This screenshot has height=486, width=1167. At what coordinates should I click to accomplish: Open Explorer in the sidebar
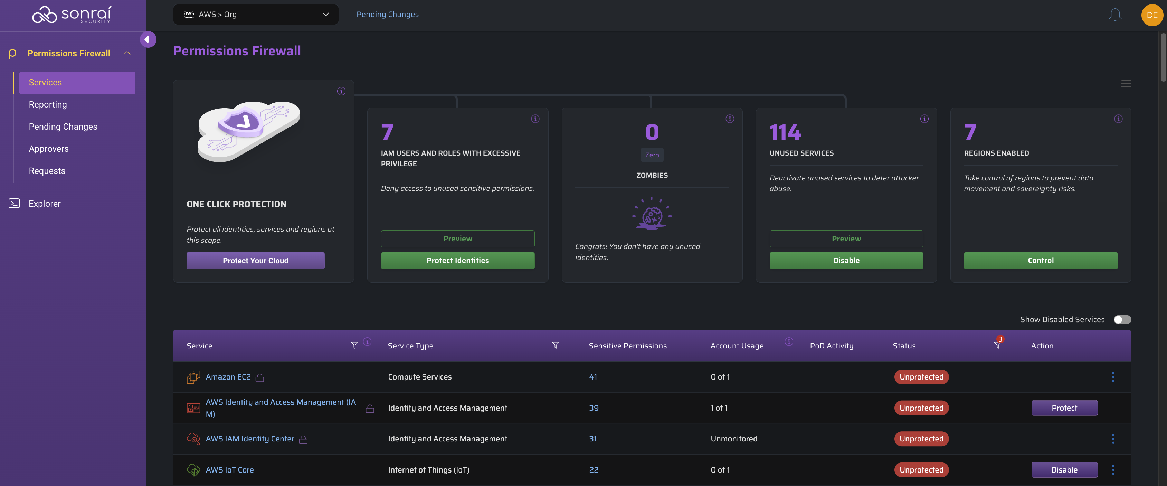45,204
